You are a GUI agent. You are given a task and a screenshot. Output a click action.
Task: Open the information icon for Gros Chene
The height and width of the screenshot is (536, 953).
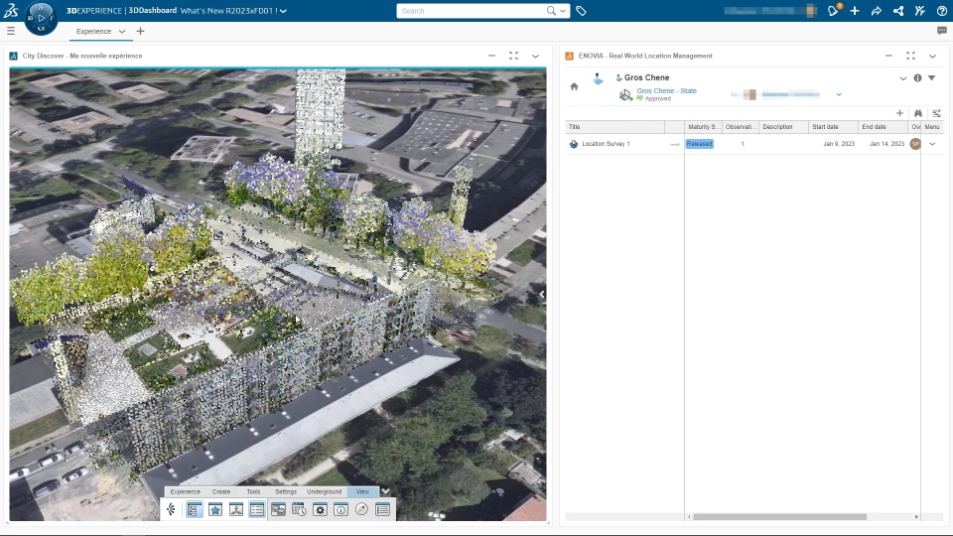[x=917, y=77]
